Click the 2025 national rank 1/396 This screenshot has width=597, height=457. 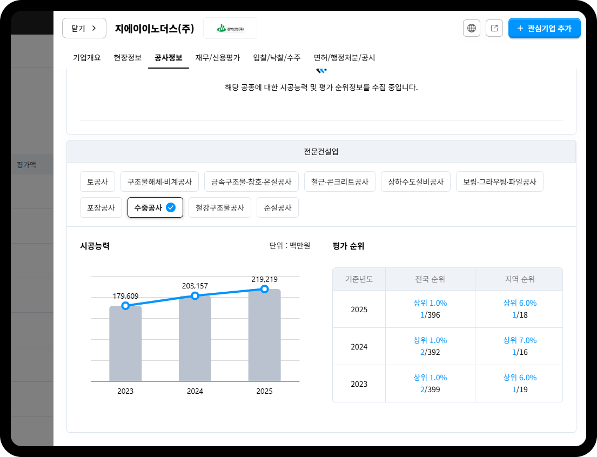pos(430,315)
